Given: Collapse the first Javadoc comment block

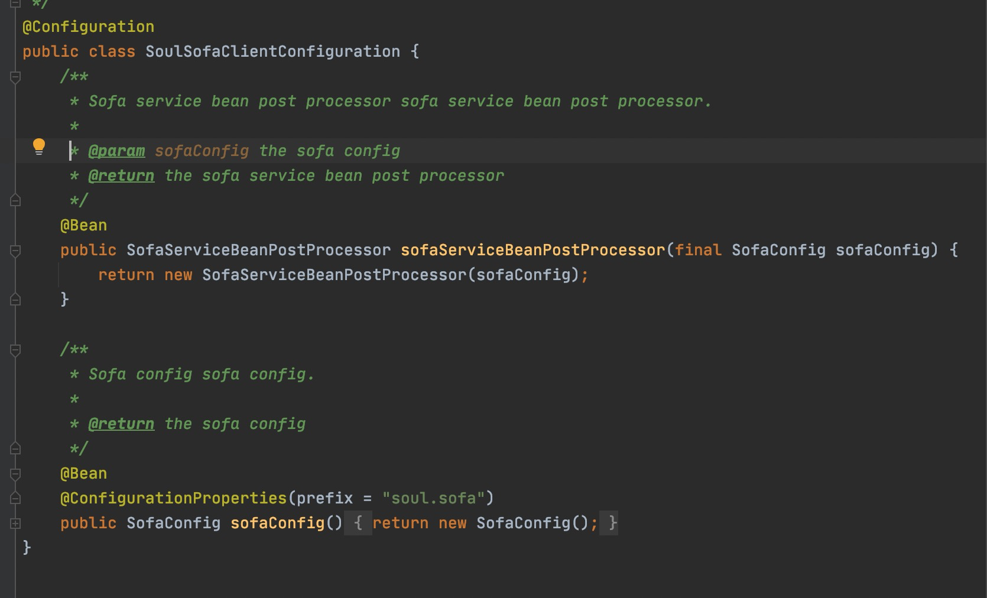Looking at the screenshot, I should click(15, 77).
